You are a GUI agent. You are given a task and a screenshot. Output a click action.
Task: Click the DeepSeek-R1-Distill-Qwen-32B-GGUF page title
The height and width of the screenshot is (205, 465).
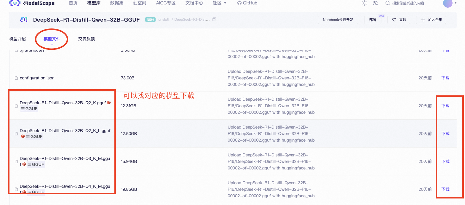[x=86, y=20]
